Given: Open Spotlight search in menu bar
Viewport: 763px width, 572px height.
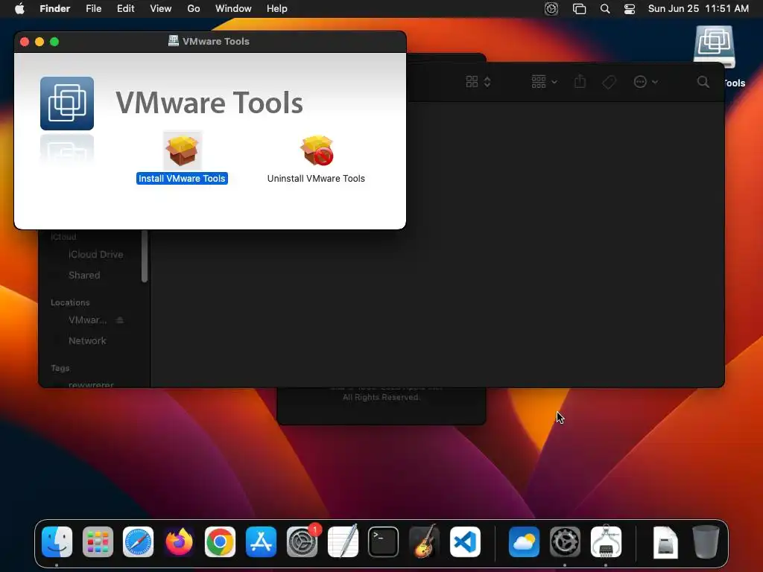Looking at the screenshot, I should (605, 9).
